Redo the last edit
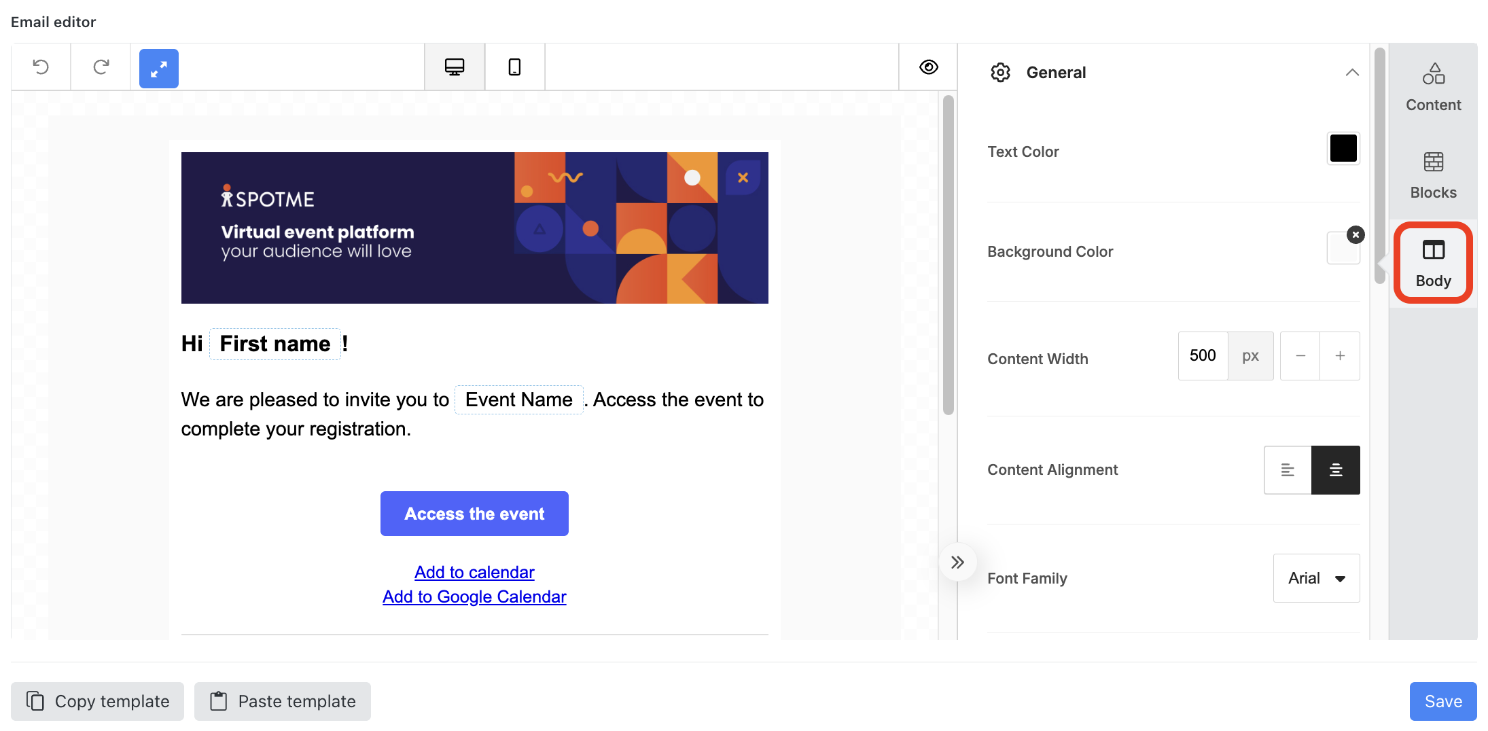 pos(101,67)
